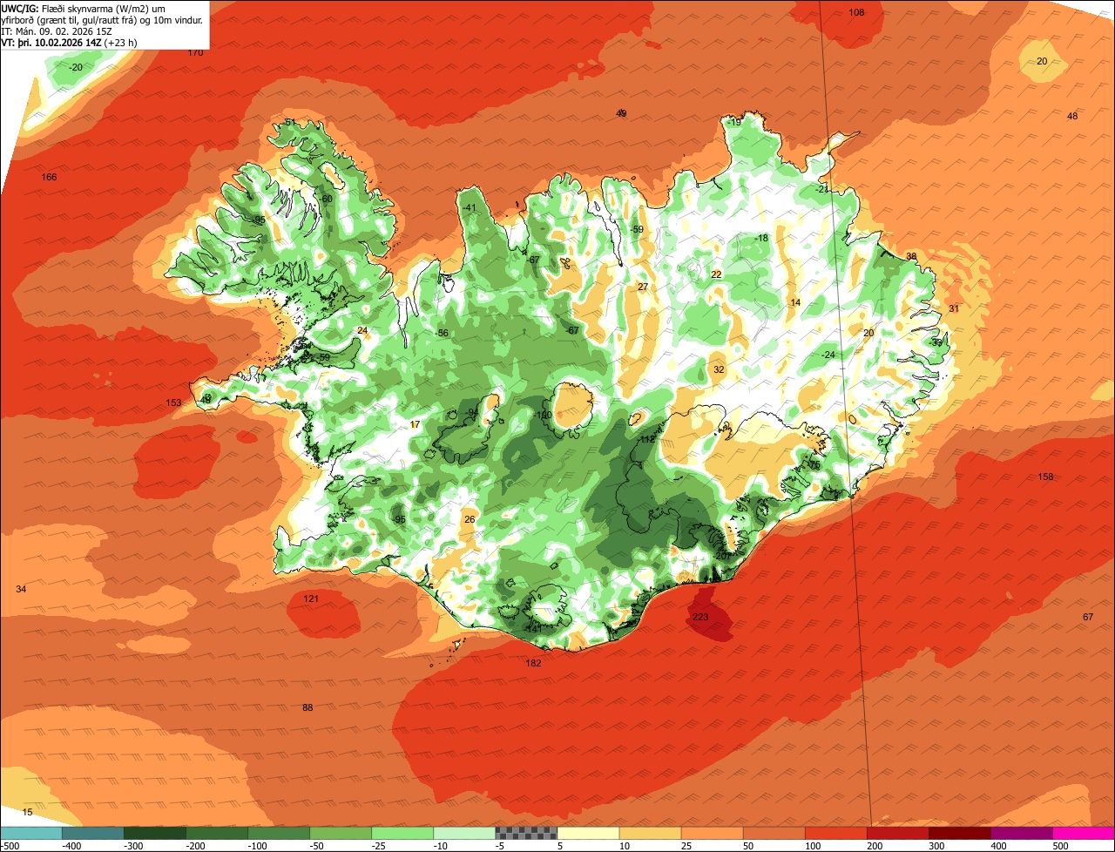Screen dimensions: 1115x852
Task: Click the legend swatch between 200 and 300
Action: (x=897, y=833)
